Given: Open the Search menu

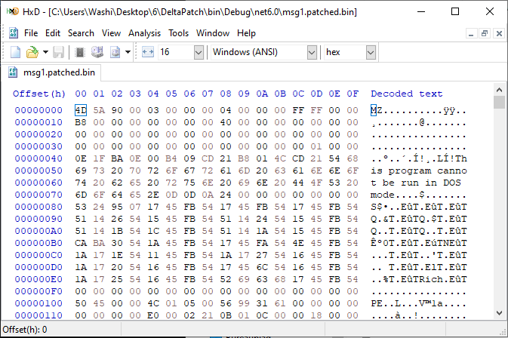Looking at the screenshot, I should point(81,33).
